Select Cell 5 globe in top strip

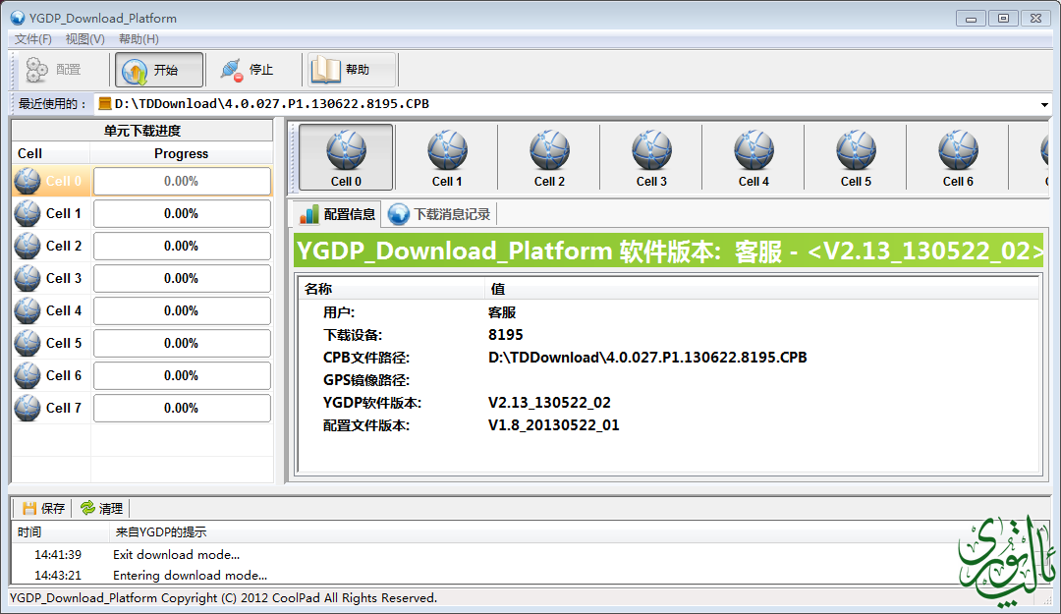coord(856,157)
